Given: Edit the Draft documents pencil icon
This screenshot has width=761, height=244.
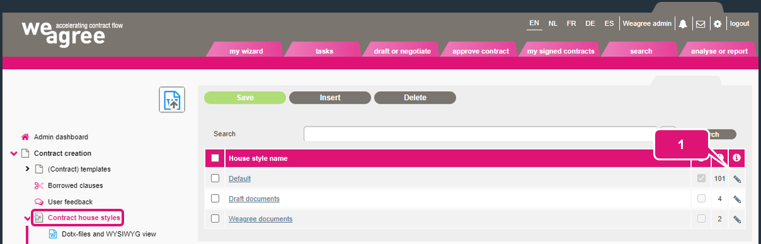Looking at the screenshot, I should 737,199.
